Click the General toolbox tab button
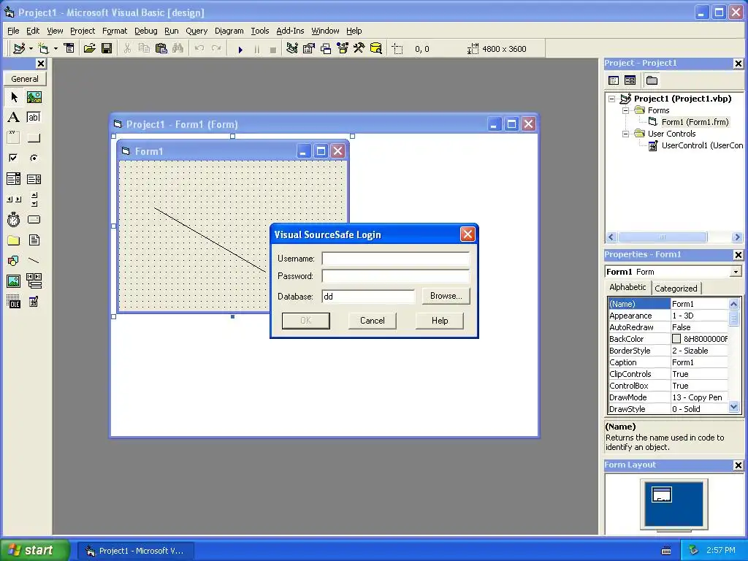 [x=25, y=79]
